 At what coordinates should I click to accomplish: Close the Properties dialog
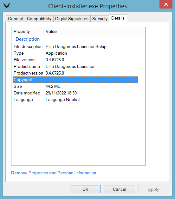(166, 4)
